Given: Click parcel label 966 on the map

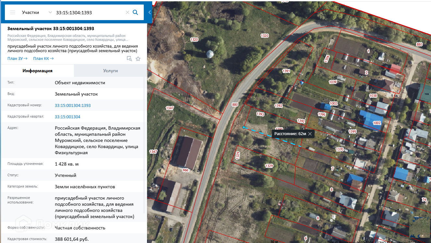Looking at the screenshot, I should coord(186,170).
